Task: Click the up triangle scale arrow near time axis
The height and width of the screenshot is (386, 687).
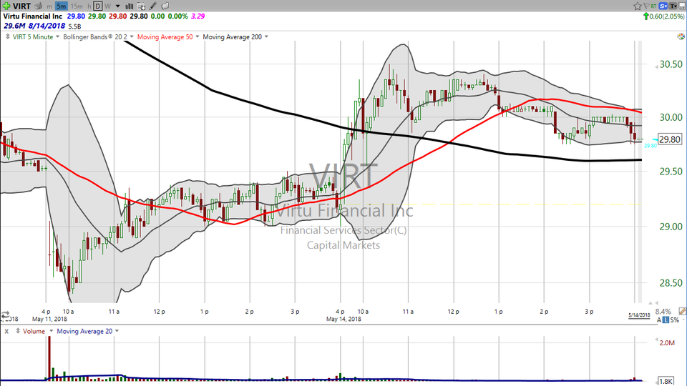Action: [651, 303]
